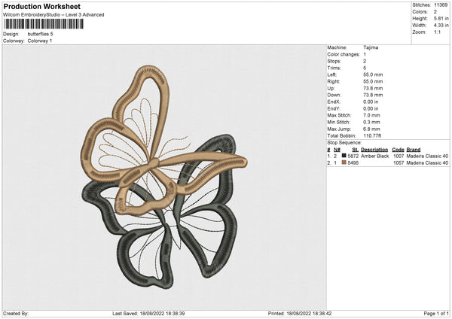Click the barcode under the header

44,24
